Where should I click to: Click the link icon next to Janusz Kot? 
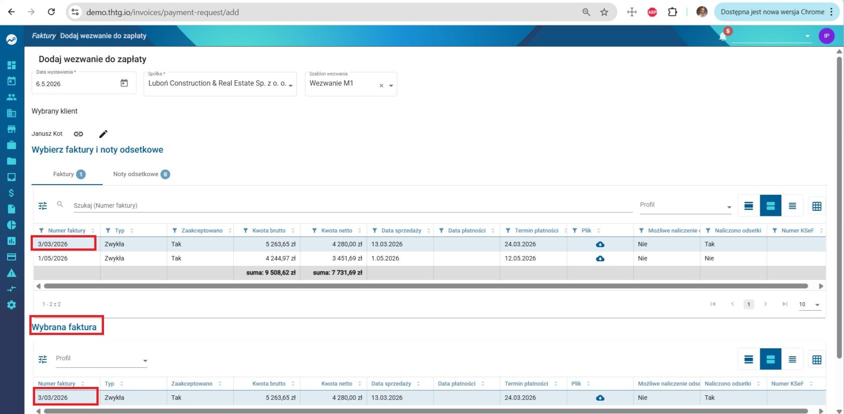tap(78, 134)
